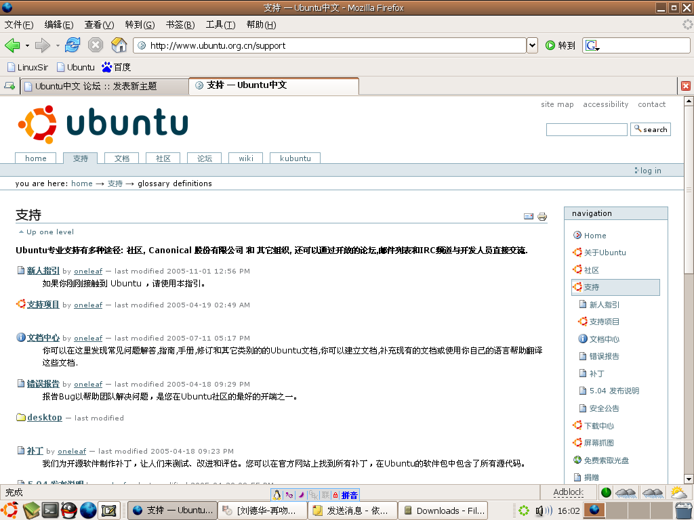Switch to Downloads taskbar window
The width and height of the screenshot is (694, 520).
(x=443, y=511)
